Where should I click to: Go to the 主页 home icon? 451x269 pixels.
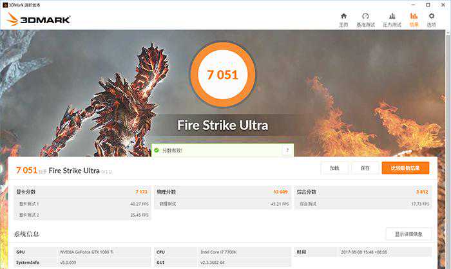pos(343,16)
